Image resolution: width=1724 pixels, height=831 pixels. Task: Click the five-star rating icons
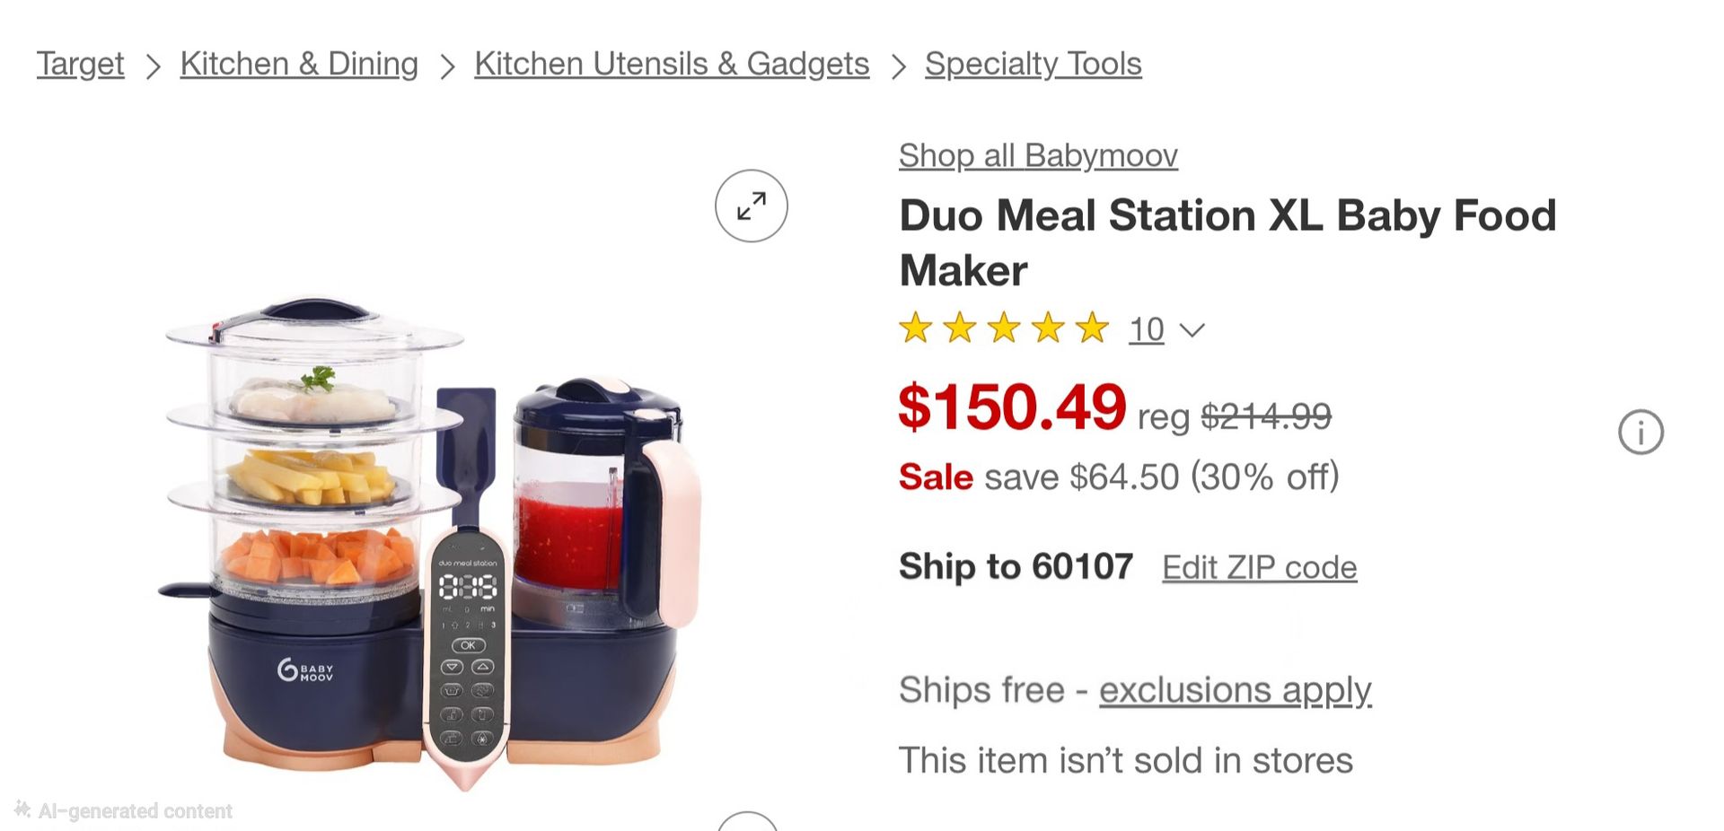tap(1004, 328)
